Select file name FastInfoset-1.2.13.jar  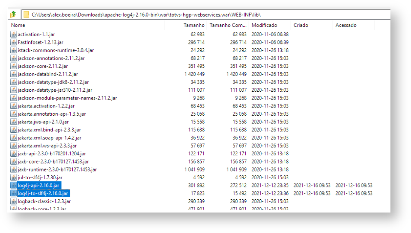coord(40,42)
